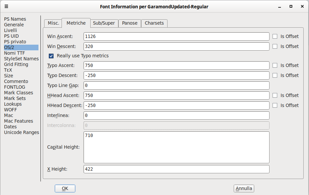The height and width of the screenshot is (195, 309).
Task: Cancel with the Annulla button
Action: 244,189
